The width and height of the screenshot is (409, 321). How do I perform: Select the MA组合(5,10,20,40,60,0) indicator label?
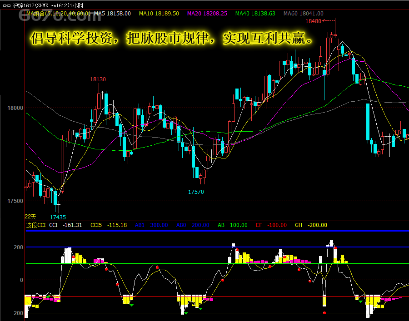[59, 14]
